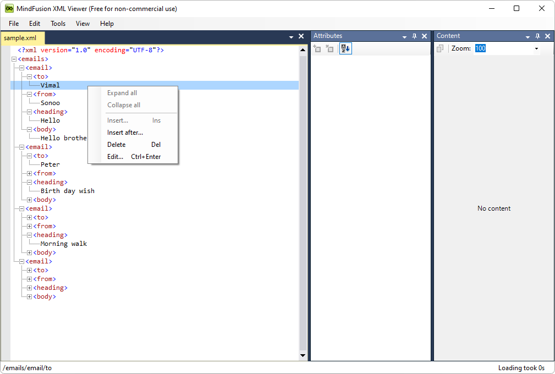Click the copy content icon beside Zoom

[x=440, y=48]
